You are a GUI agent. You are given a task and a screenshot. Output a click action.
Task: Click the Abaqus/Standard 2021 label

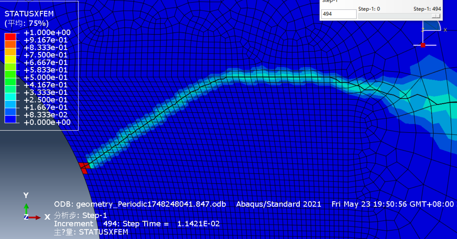tap(279, 204)
